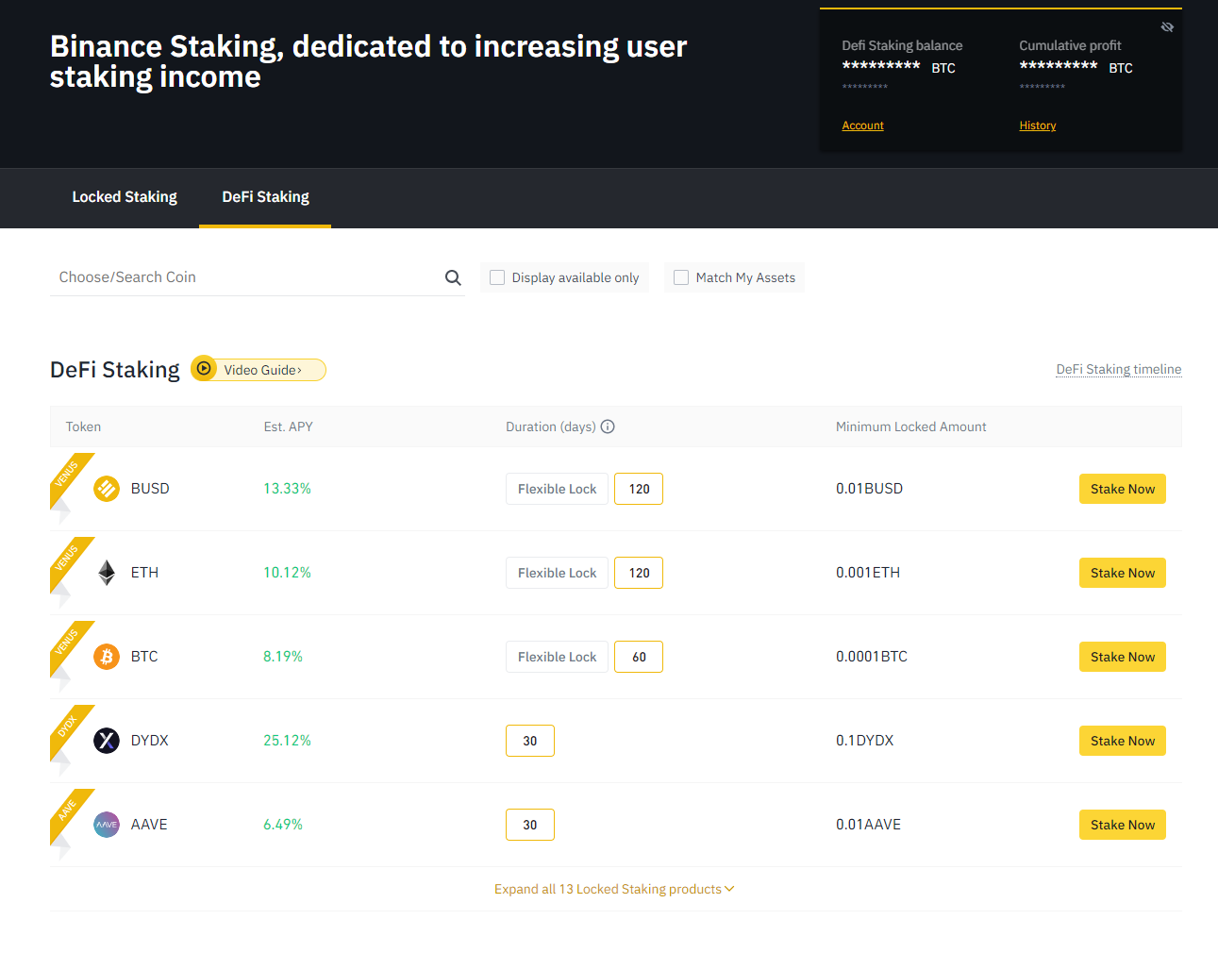The width and height of the screenshot is (1218, 953).
Task: Click the BTC coin icon
Action: [107, 657]
